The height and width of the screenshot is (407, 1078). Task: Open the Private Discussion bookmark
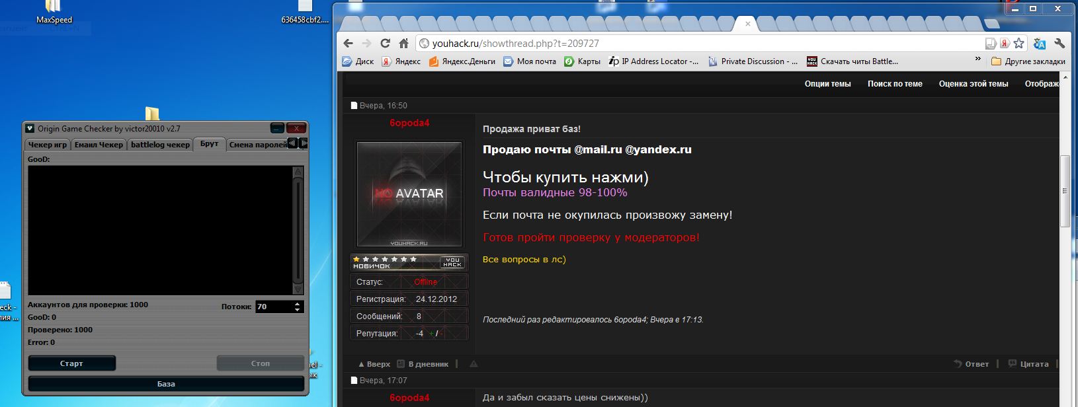click(x=753, y=61)
